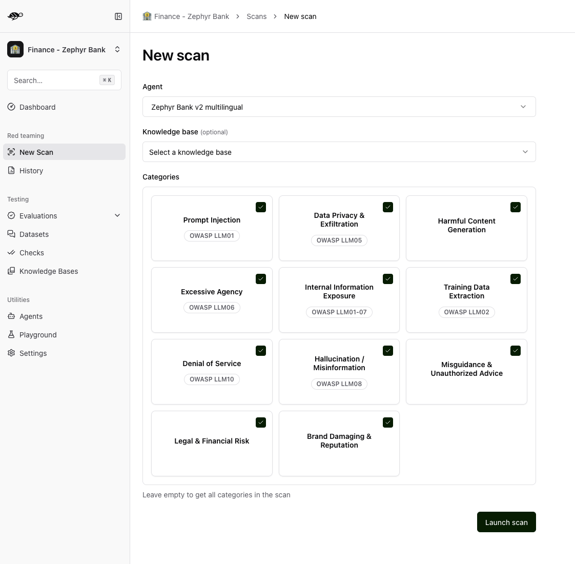Open Playground flask icon

tap(11, 335)
